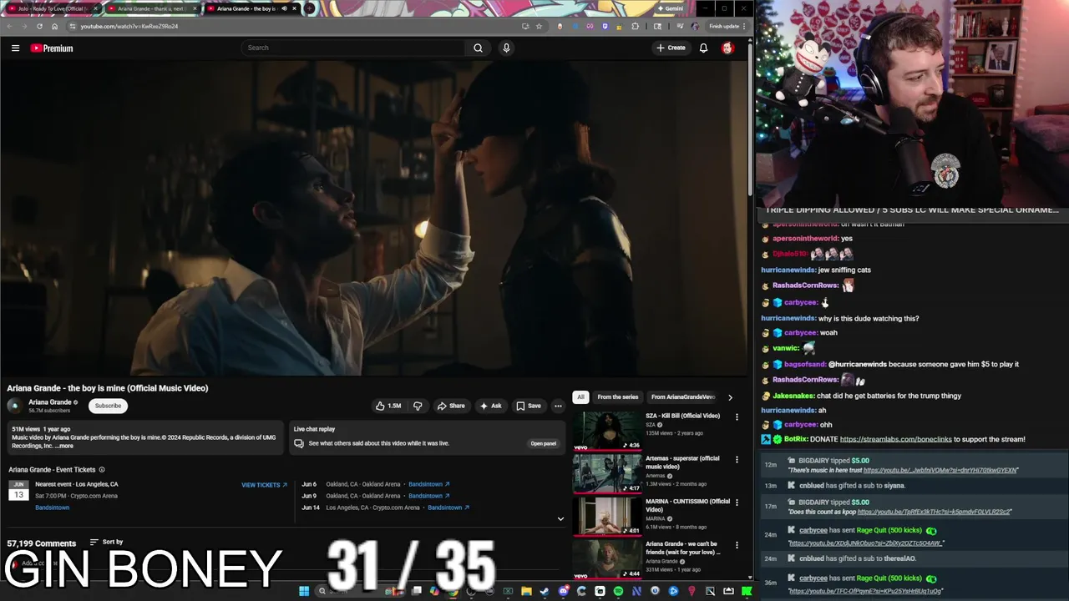Open Bandsintown link for Jun 9 Oakland
Viewport: 1069px width, 601px height.
click(428, 496)
